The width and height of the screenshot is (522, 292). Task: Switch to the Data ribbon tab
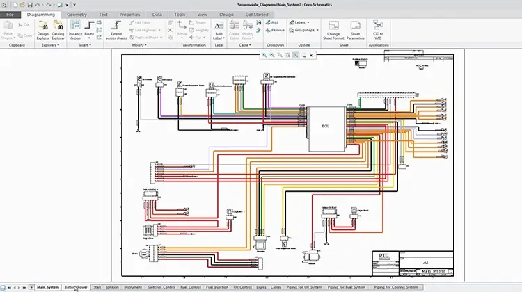pyautogui.click(x=157, y=15)
